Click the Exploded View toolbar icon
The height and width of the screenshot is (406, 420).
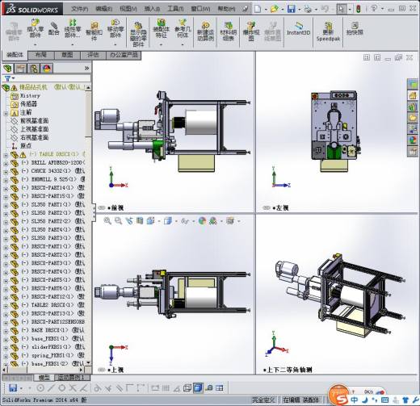(251, 31)
